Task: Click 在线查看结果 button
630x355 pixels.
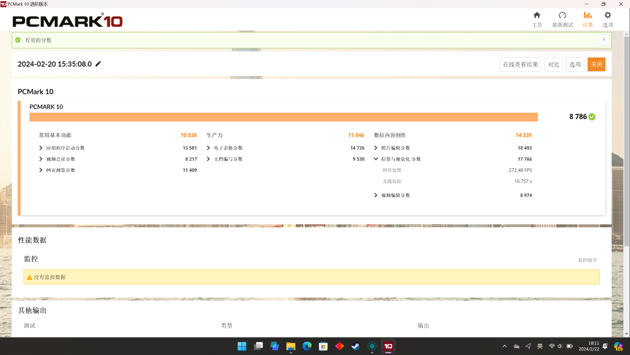Action: [520, 64]
